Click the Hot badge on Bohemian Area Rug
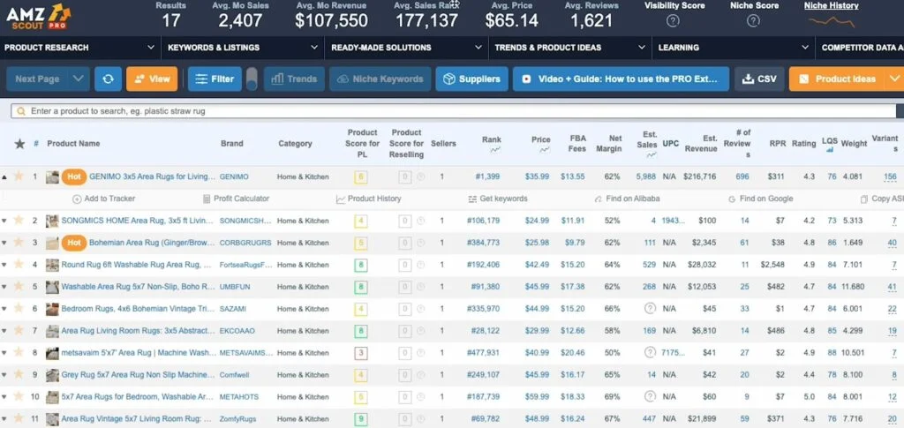Image resolution: width=904 pixels, height=428 pixels. 74,243
